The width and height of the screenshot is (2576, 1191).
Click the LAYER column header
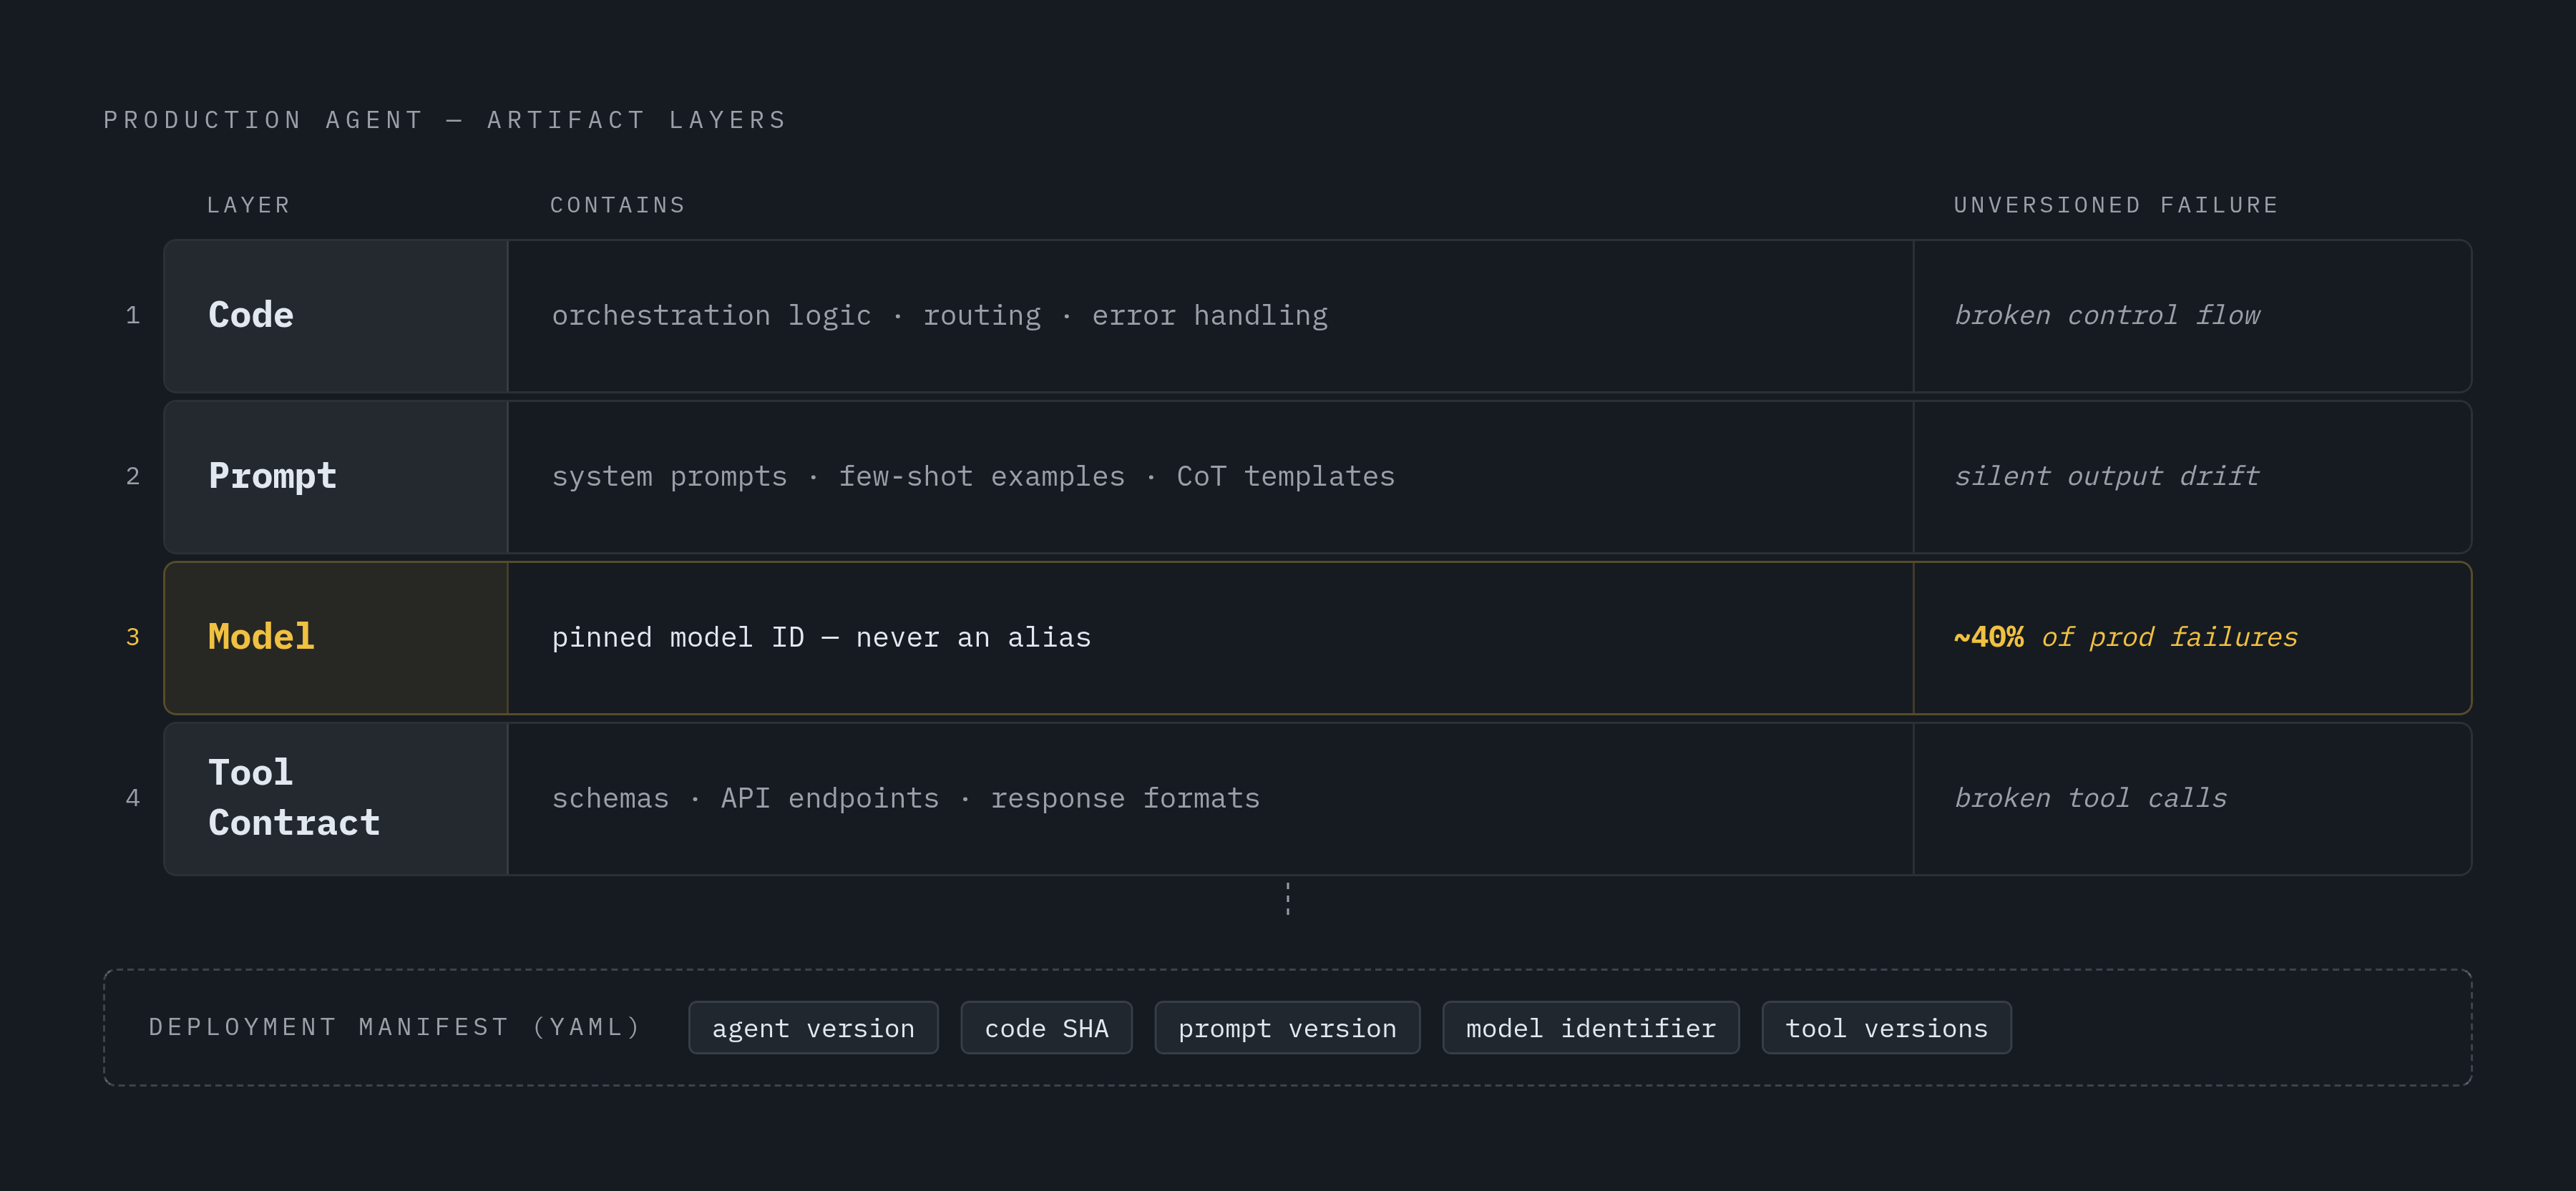[x=248, y=205]
